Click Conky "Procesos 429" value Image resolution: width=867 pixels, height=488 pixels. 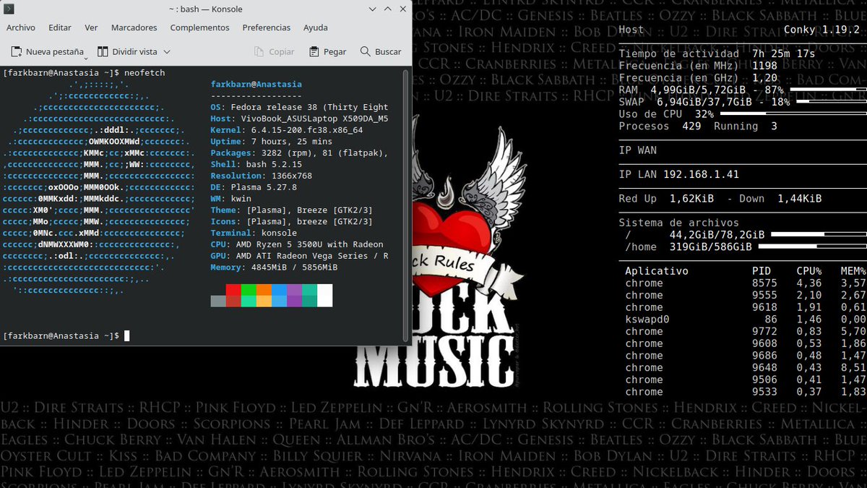click(691, 126)
